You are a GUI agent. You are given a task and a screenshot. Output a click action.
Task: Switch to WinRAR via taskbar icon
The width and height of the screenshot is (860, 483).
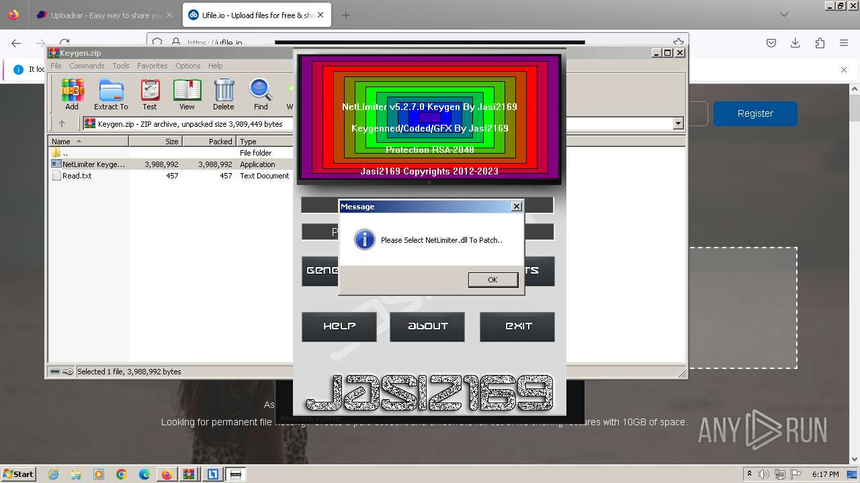(x=189, y=474)
